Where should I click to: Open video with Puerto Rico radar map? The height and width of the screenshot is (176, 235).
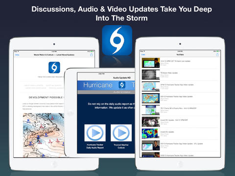click(x=151, y=110)
